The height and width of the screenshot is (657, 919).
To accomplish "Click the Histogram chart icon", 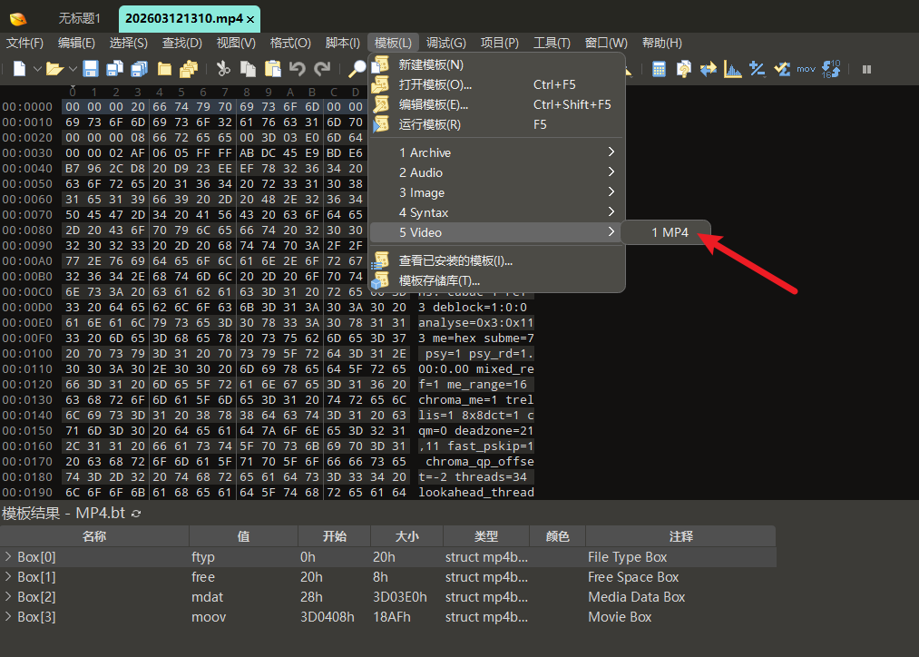I will [733, 69].
